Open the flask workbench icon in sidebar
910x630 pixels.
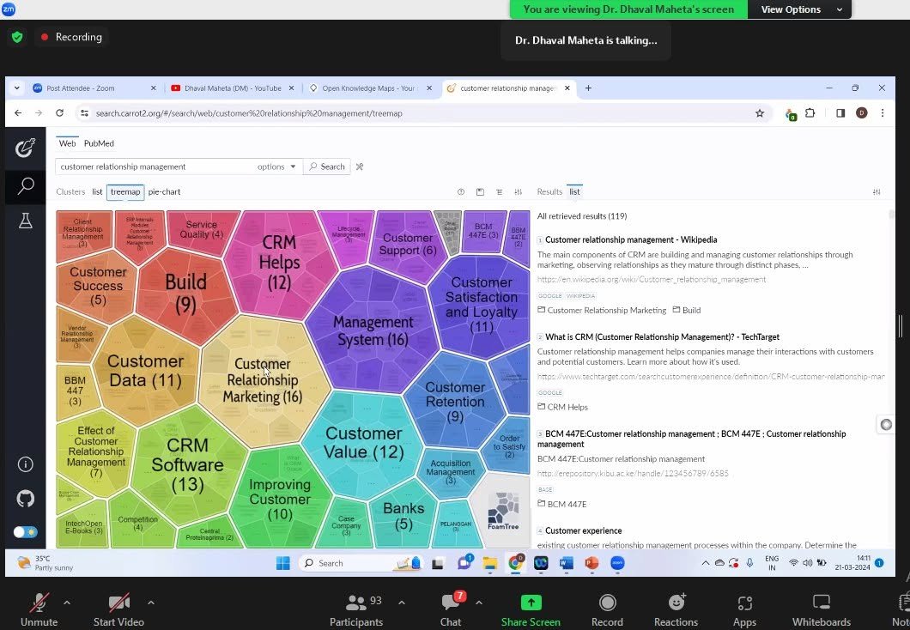[25, 221]
